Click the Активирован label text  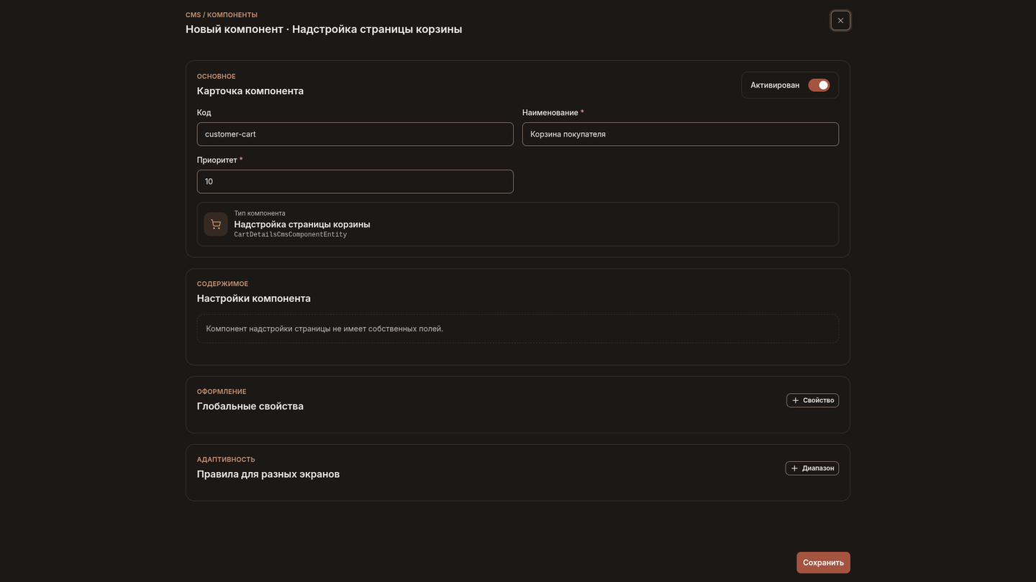775,85
